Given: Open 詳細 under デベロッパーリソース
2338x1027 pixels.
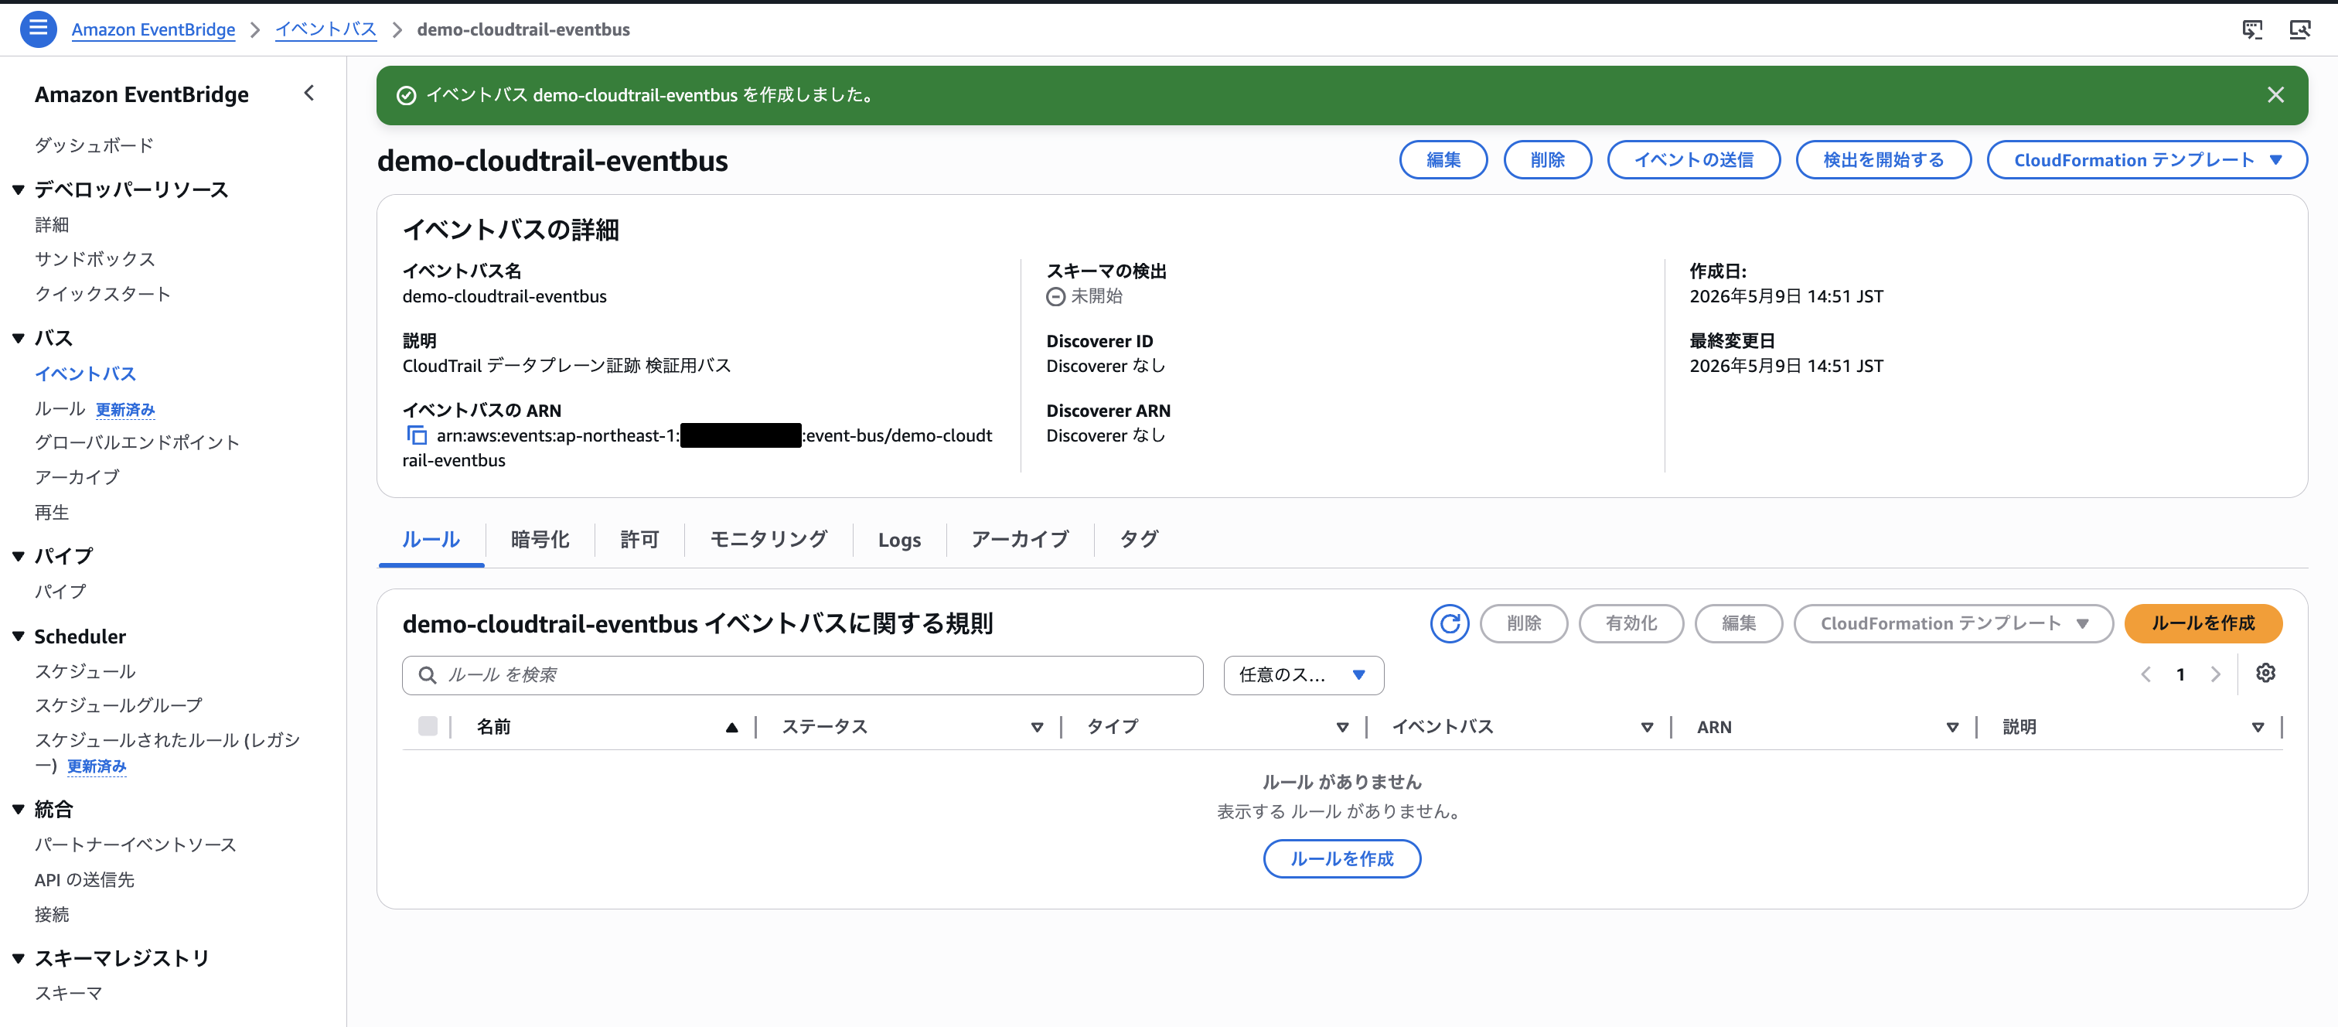Looking at the screenshot, I should pyautogui.click(x=52, y=224).
